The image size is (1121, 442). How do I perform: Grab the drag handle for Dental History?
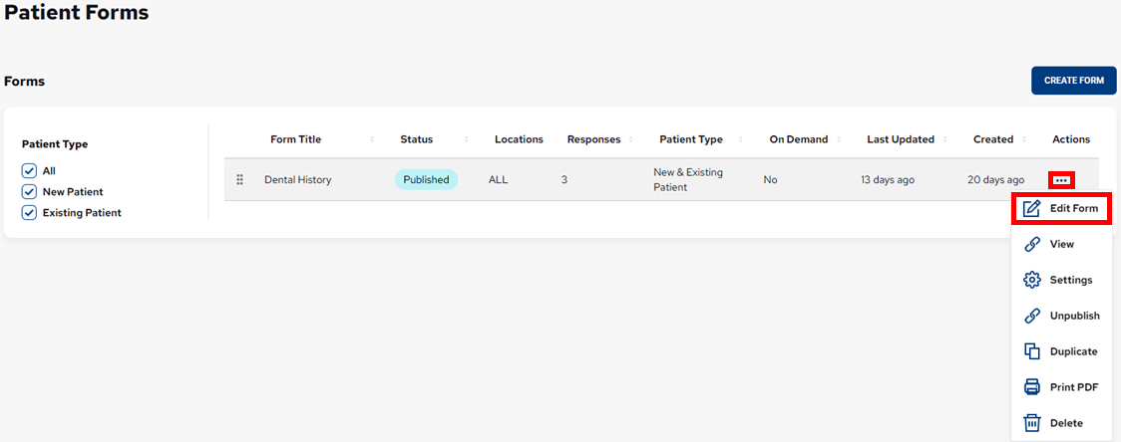(x=239, y=180)
